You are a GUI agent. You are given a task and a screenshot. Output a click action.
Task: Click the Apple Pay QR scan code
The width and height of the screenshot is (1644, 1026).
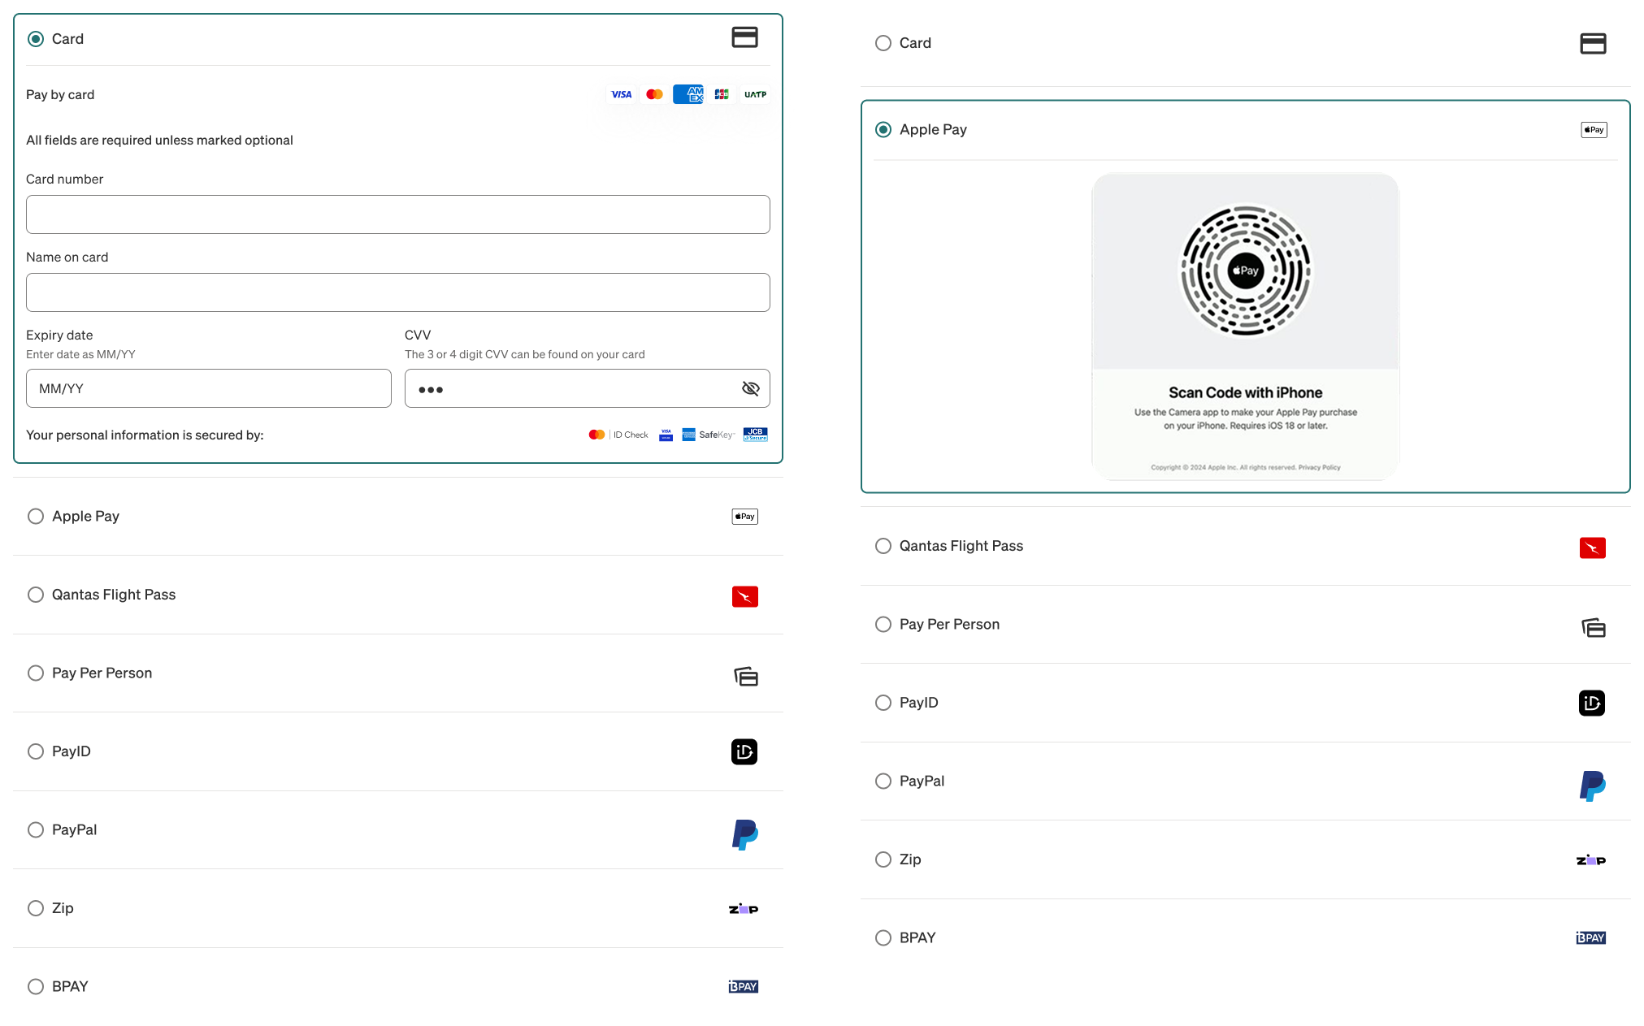click(x=1246, y=271)
